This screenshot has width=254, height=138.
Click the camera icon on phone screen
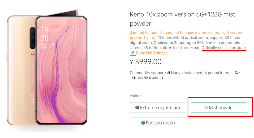click(82, 119)
